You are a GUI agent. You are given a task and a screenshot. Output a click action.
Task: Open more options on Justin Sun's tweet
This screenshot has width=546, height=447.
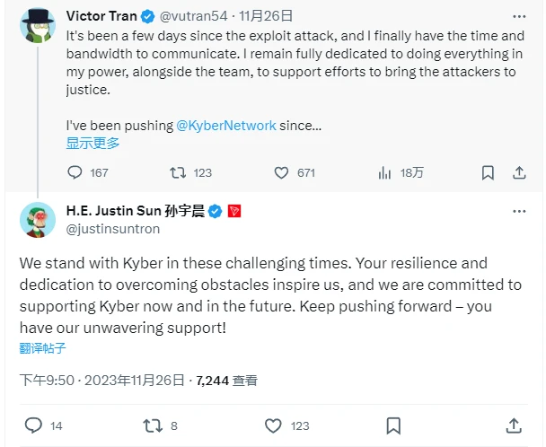point(519,212)
